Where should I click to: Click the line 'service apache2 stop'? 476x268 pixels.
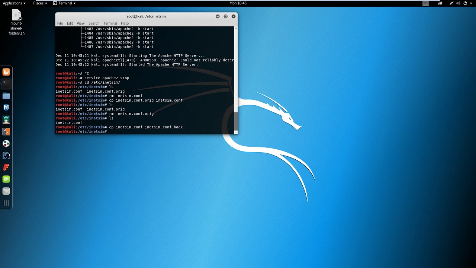point(107,78)
